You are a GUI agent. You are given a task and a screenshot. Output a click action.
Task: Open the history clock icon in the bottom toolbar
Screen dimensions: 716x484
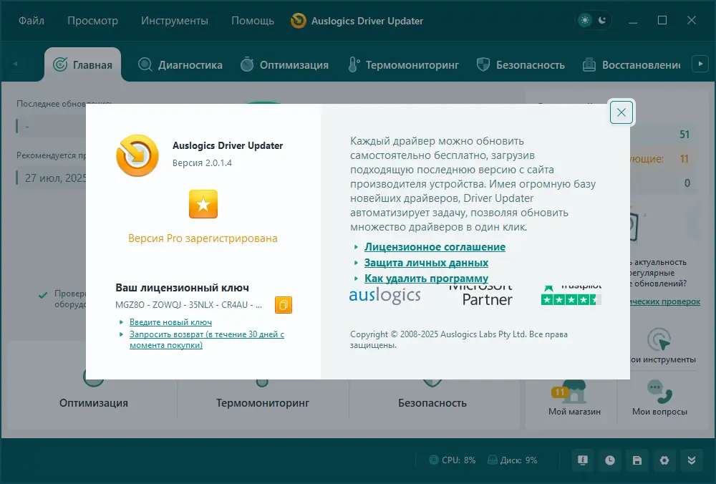coord(610,461)
